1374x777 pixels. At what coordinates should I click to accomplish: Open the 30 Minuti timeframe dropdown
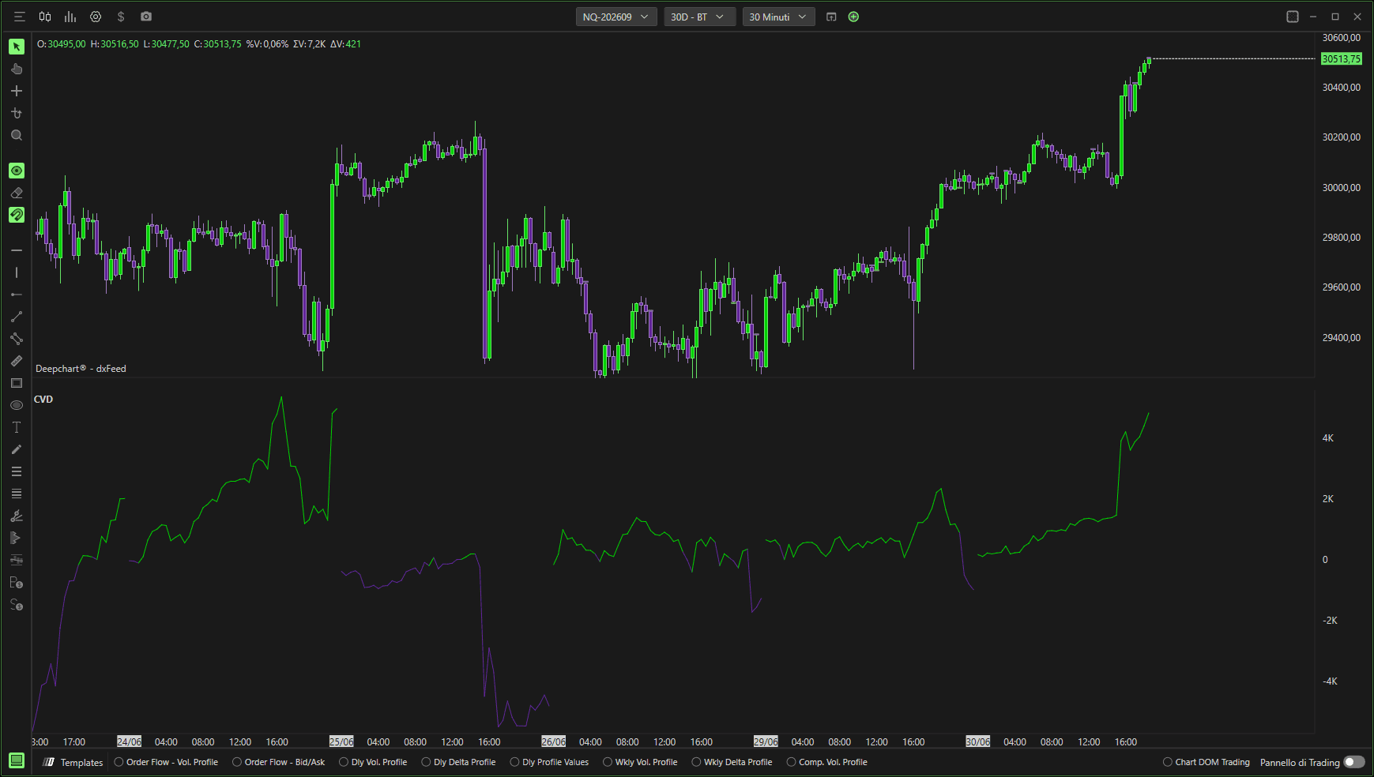(779, 17)
